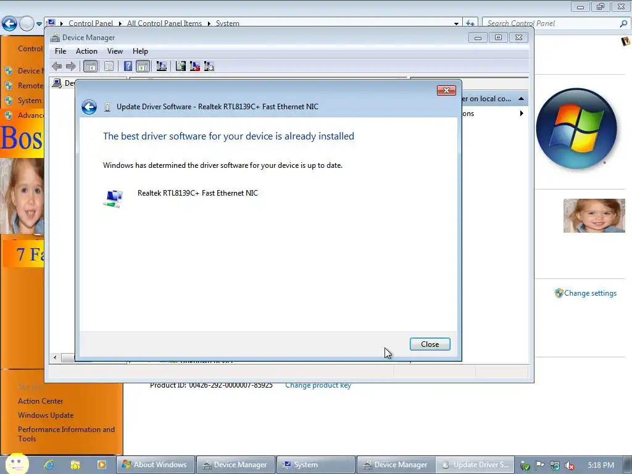Click the Device Manager link in the sidebar

(x=31, y=71)
